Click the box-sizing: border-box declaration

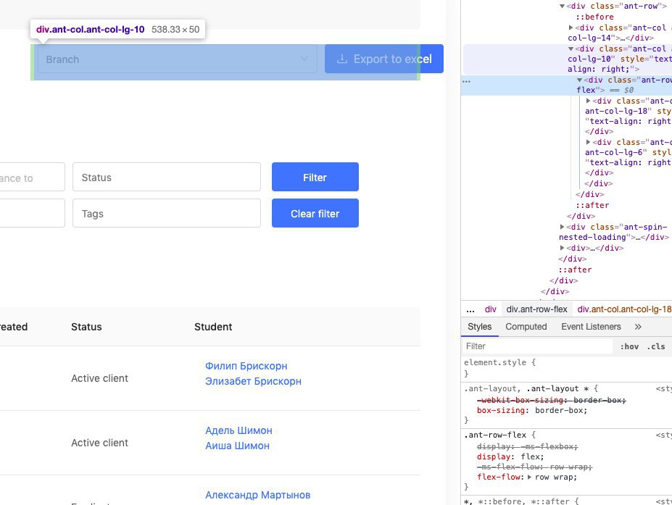point(532,410)
